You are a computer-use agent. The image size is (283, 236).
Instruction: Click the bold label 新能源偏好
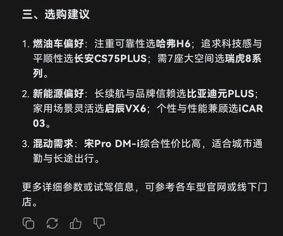coord(58,94)
